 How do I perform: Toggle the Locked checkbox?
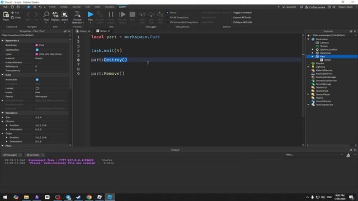(37, 88)
